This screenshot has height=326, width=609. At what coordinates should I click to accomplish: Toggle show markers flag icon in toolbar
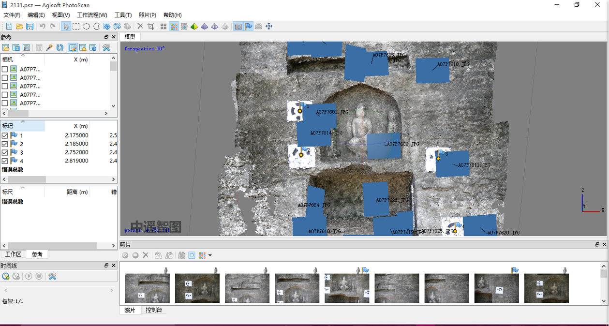click(x=248, y=26)
